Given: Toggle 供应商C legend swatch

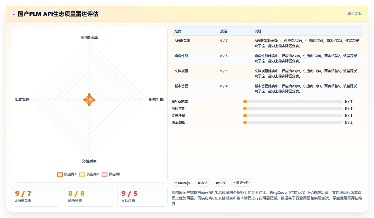Looking at the screenshot, I should pos(104,174).
